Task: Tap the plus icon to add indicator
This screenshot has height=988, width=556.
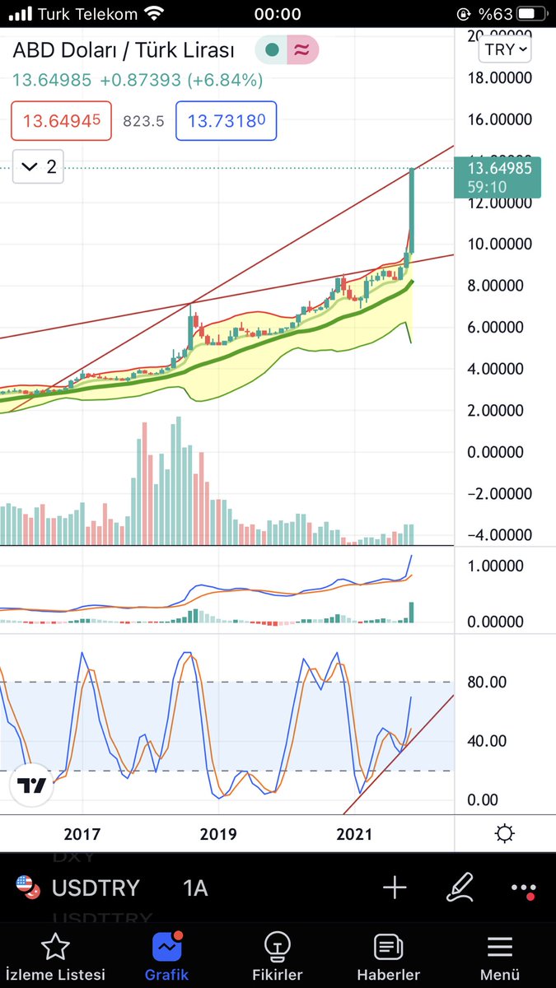Action: [395, 888]
